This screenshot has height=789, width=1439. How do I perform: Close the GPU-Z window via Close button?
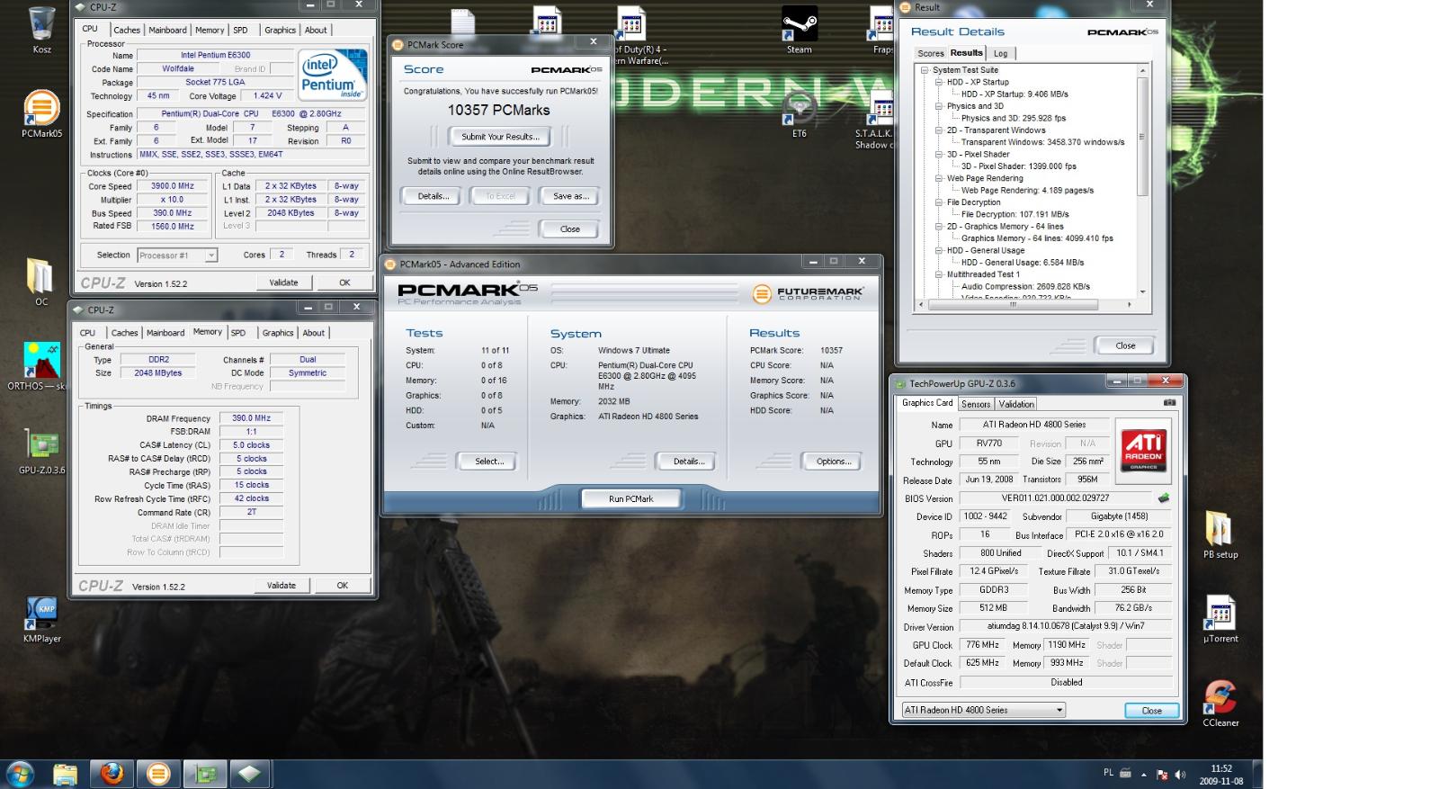pos(1151,711)
